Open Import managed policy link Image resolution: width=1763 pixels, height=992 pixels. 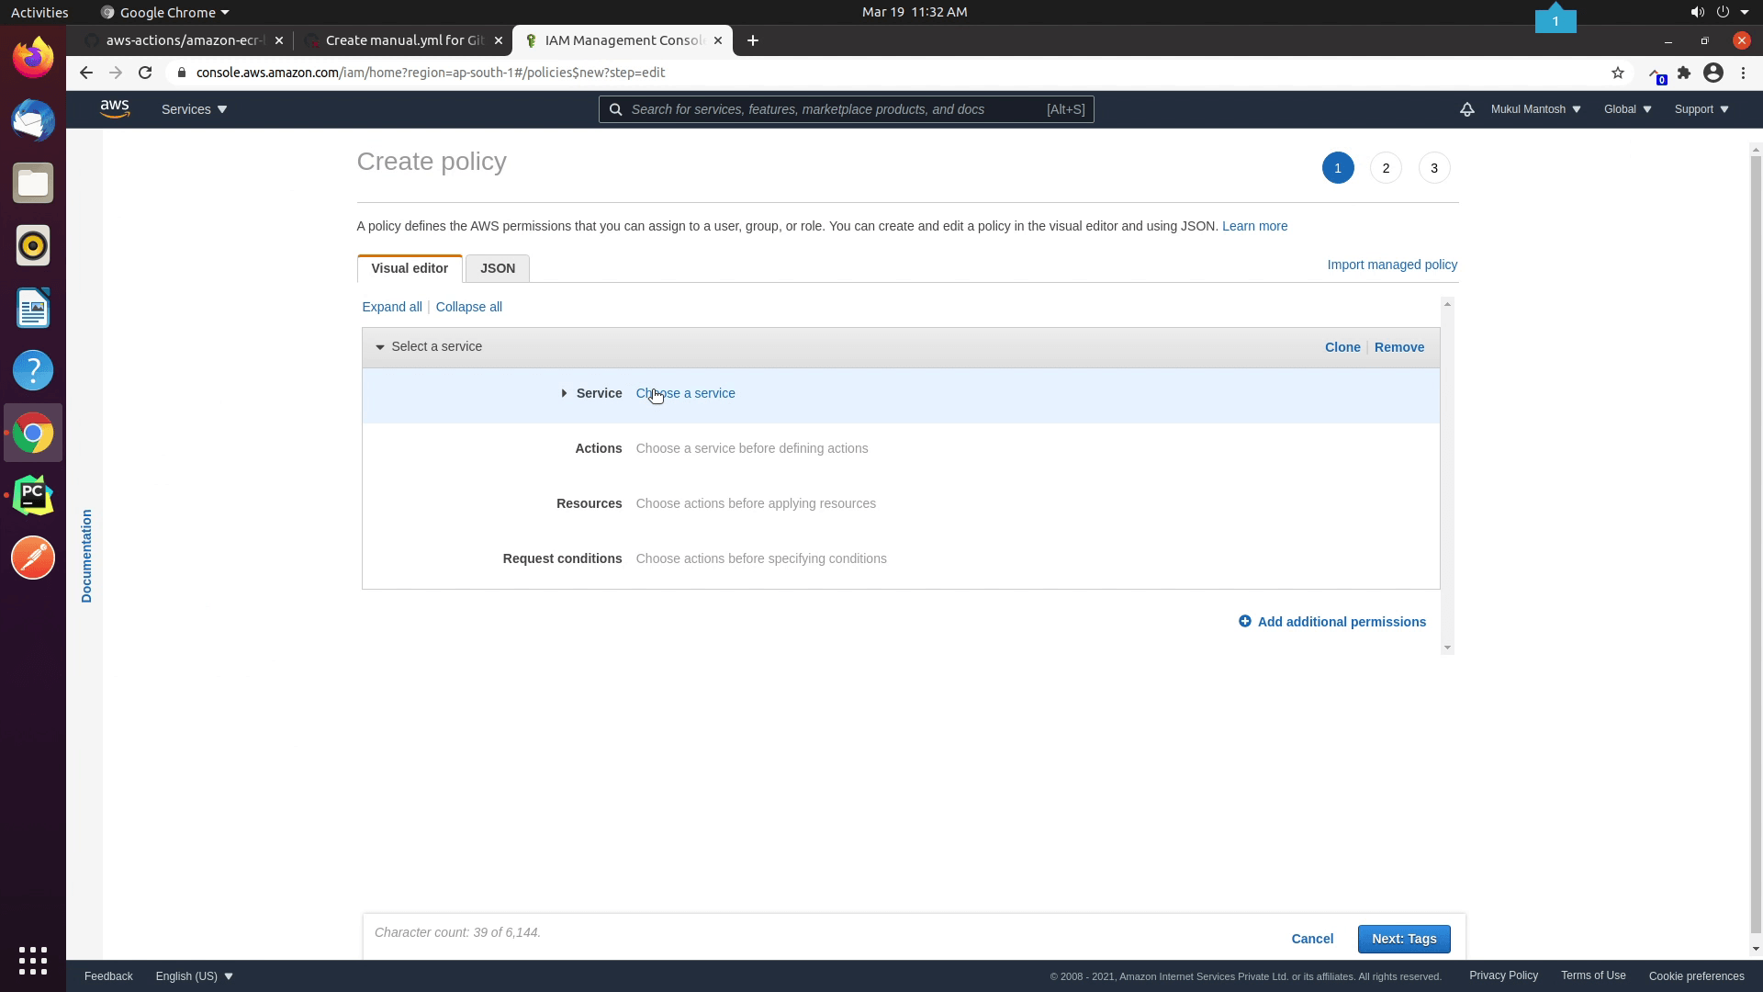click(1392, 265)
